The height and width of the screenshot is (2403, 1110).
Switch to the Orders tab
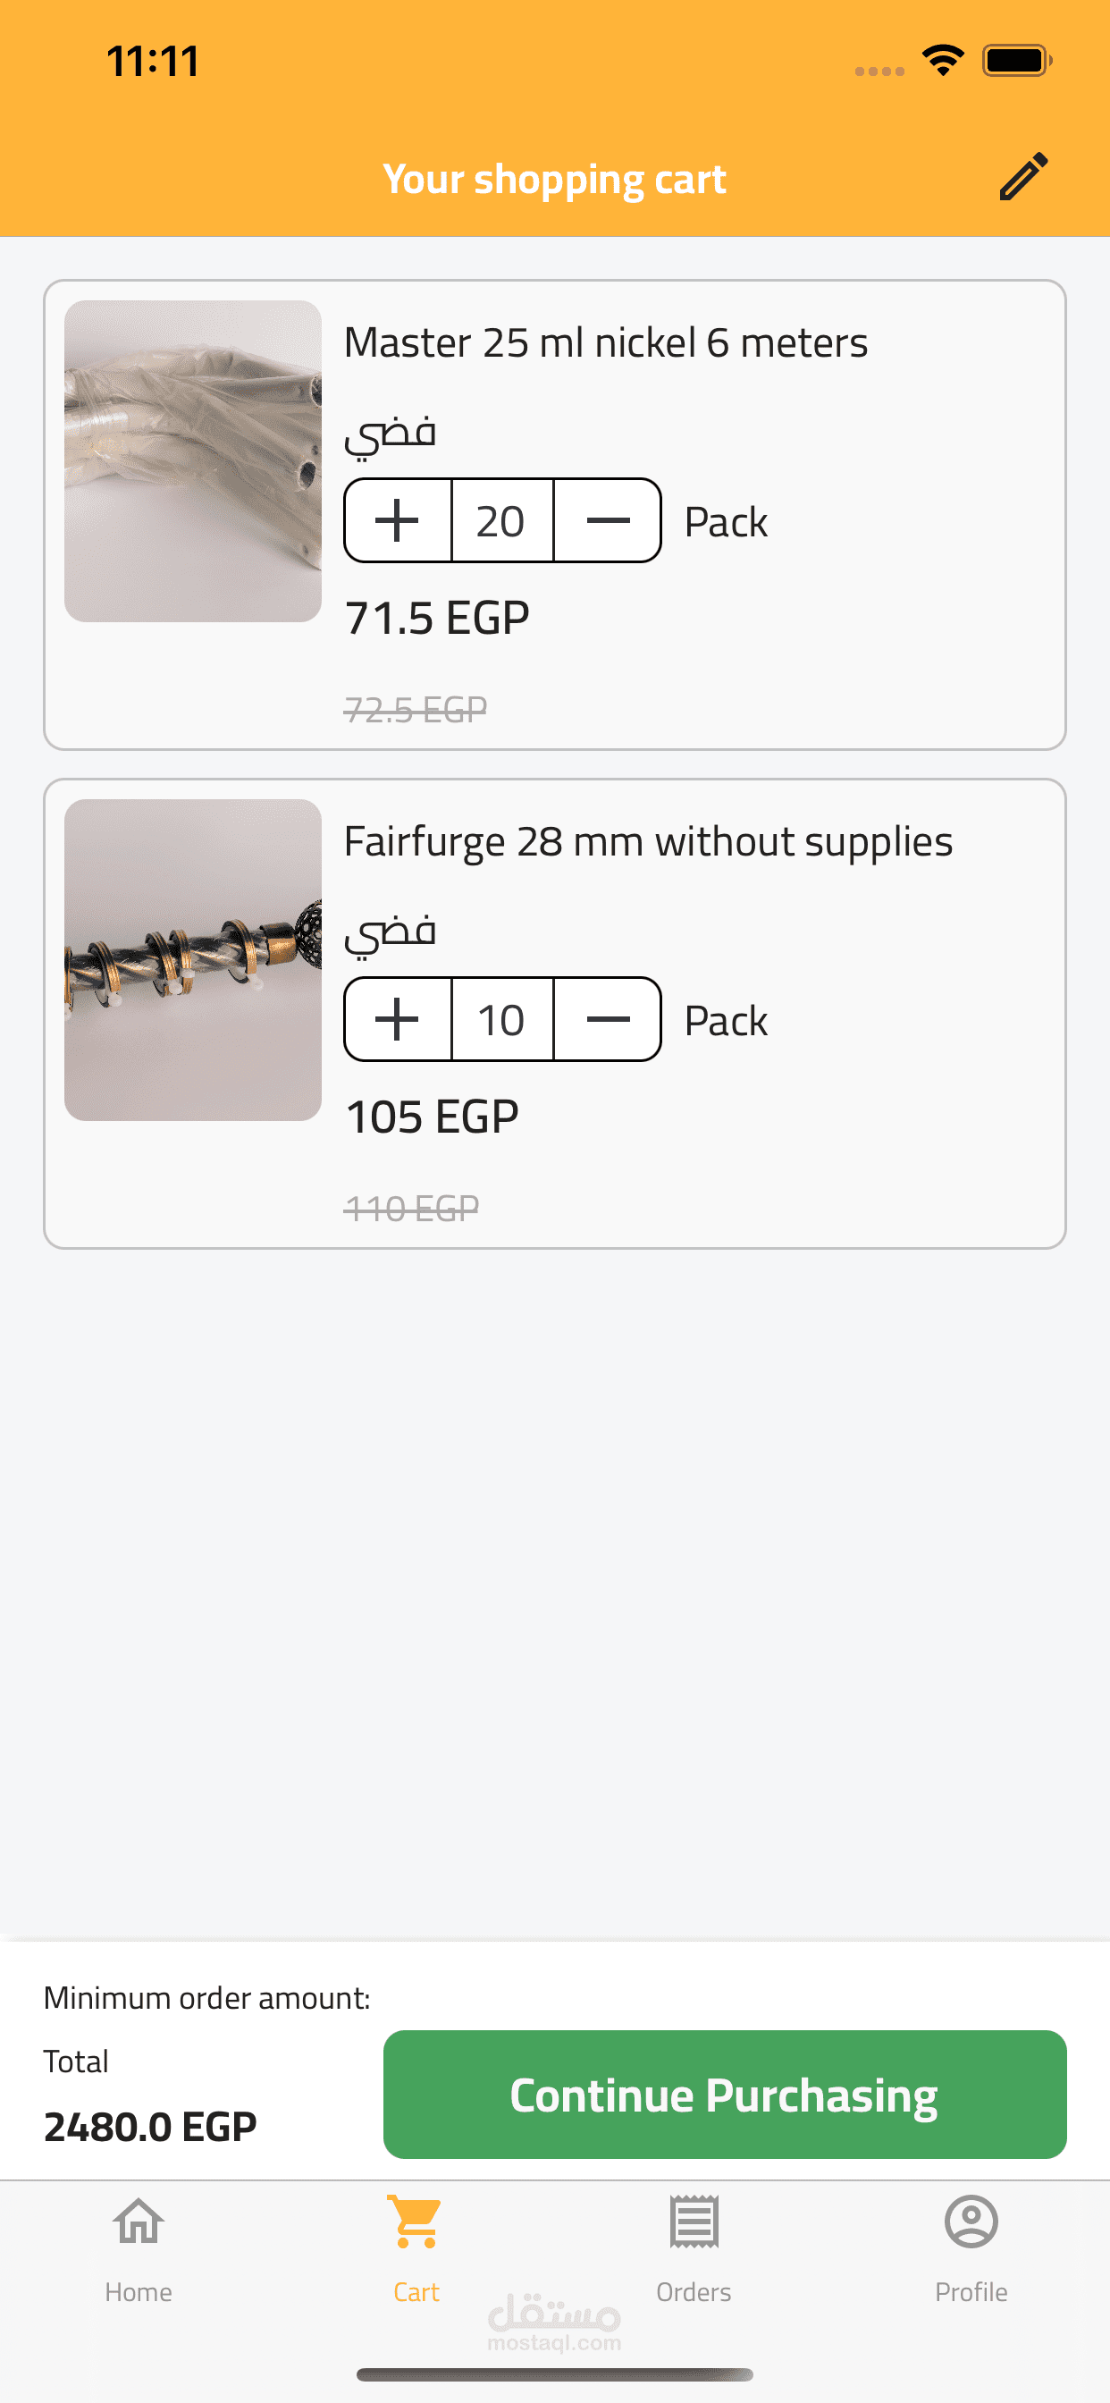tap(693, 2248)
